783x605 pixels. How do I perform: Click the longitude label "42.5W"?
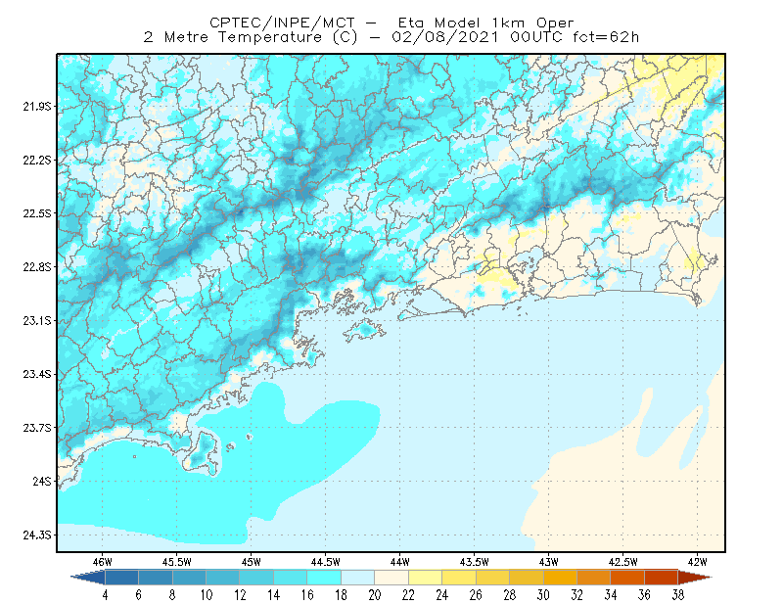623,562
